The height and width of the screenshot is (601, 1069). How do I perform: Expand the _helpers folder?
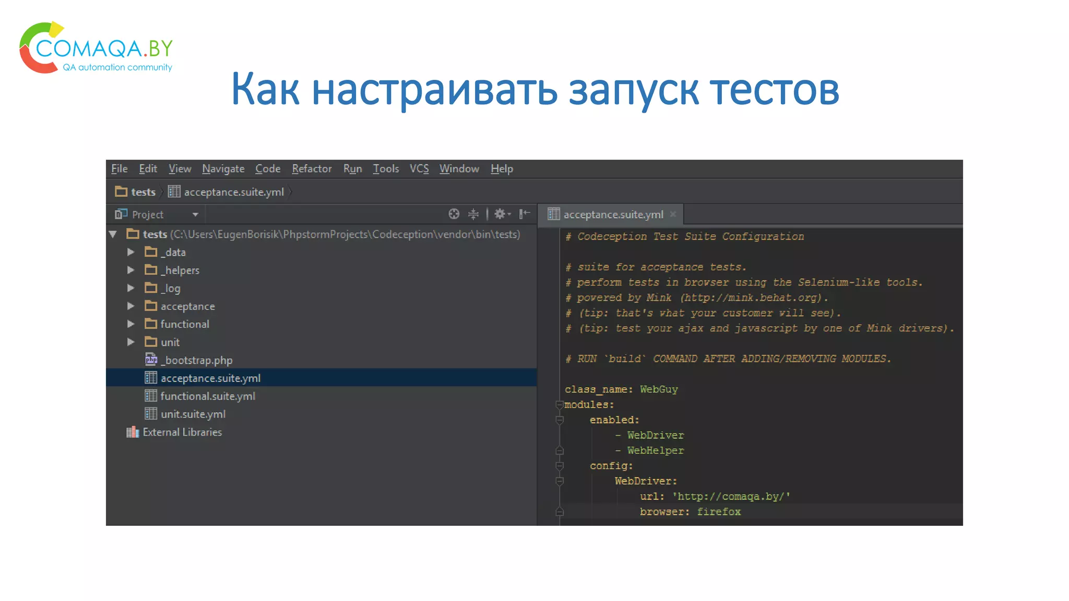click(131, 270)
